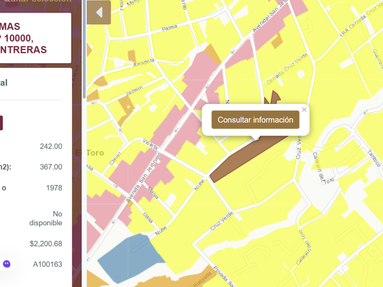This screenshot has height=287, width=383.
Task: Click the Violeta street label
Action: pyautogui.click(x=150, y=144)
